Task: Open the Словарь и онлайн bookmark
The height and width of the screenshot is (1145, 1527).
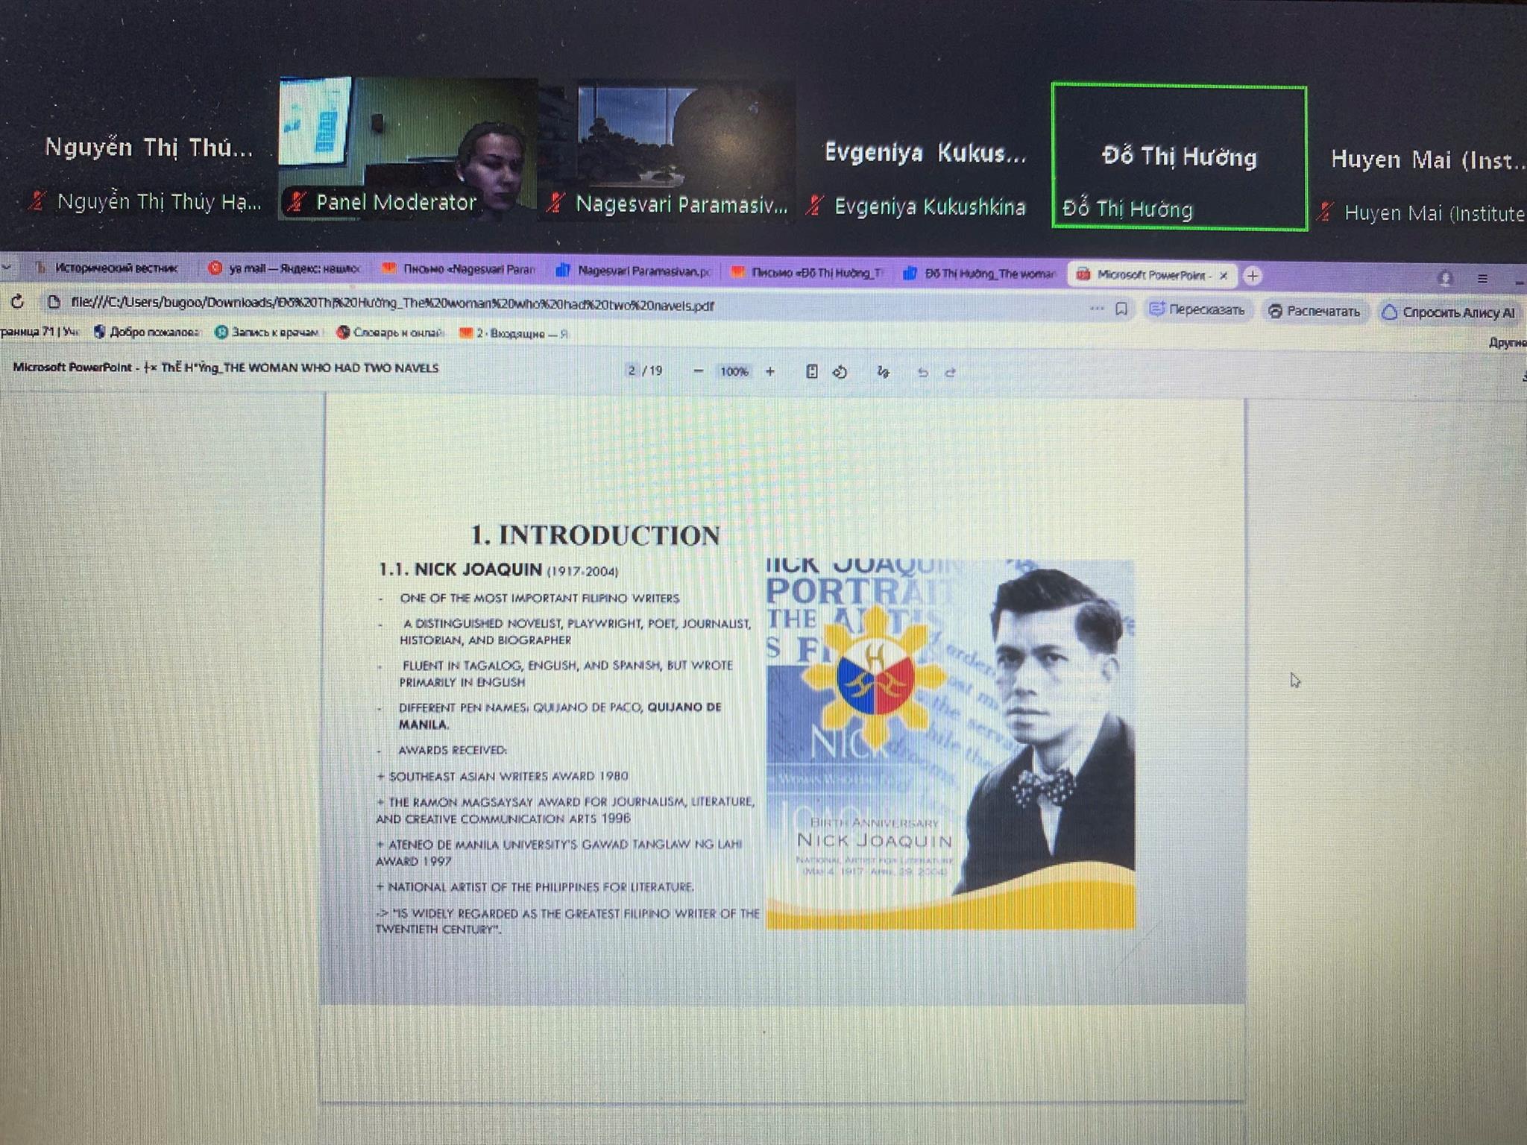Action: [x=390, y=332]
